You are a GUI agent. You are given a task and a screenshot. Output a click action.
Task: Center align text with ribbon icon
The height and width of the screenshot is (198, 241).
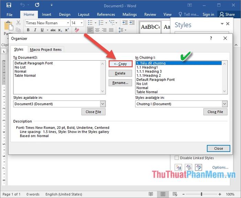click(97, 30)
